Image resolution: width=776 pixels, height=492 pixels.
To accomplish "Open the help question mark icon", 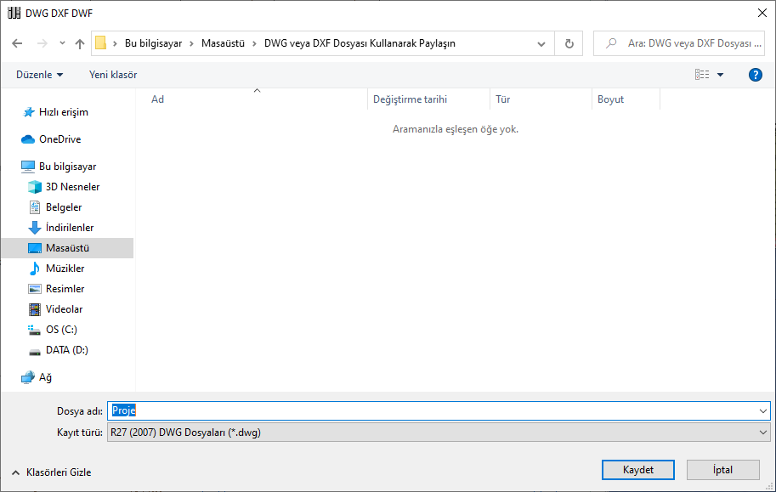I will tap(755, 75).
